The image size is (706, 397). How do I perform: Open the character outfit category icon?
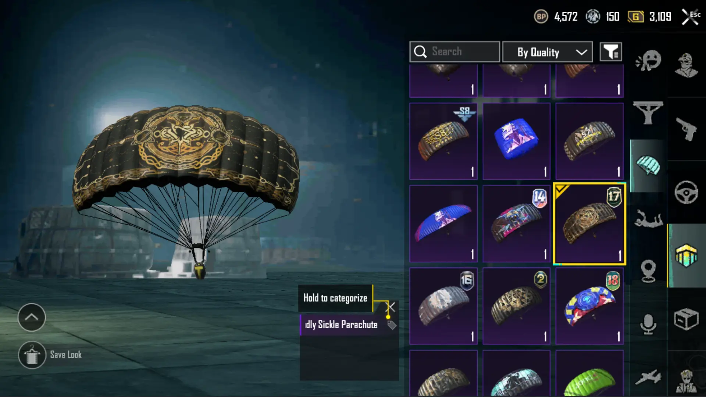pyautogui.click(x=686, y=65)
